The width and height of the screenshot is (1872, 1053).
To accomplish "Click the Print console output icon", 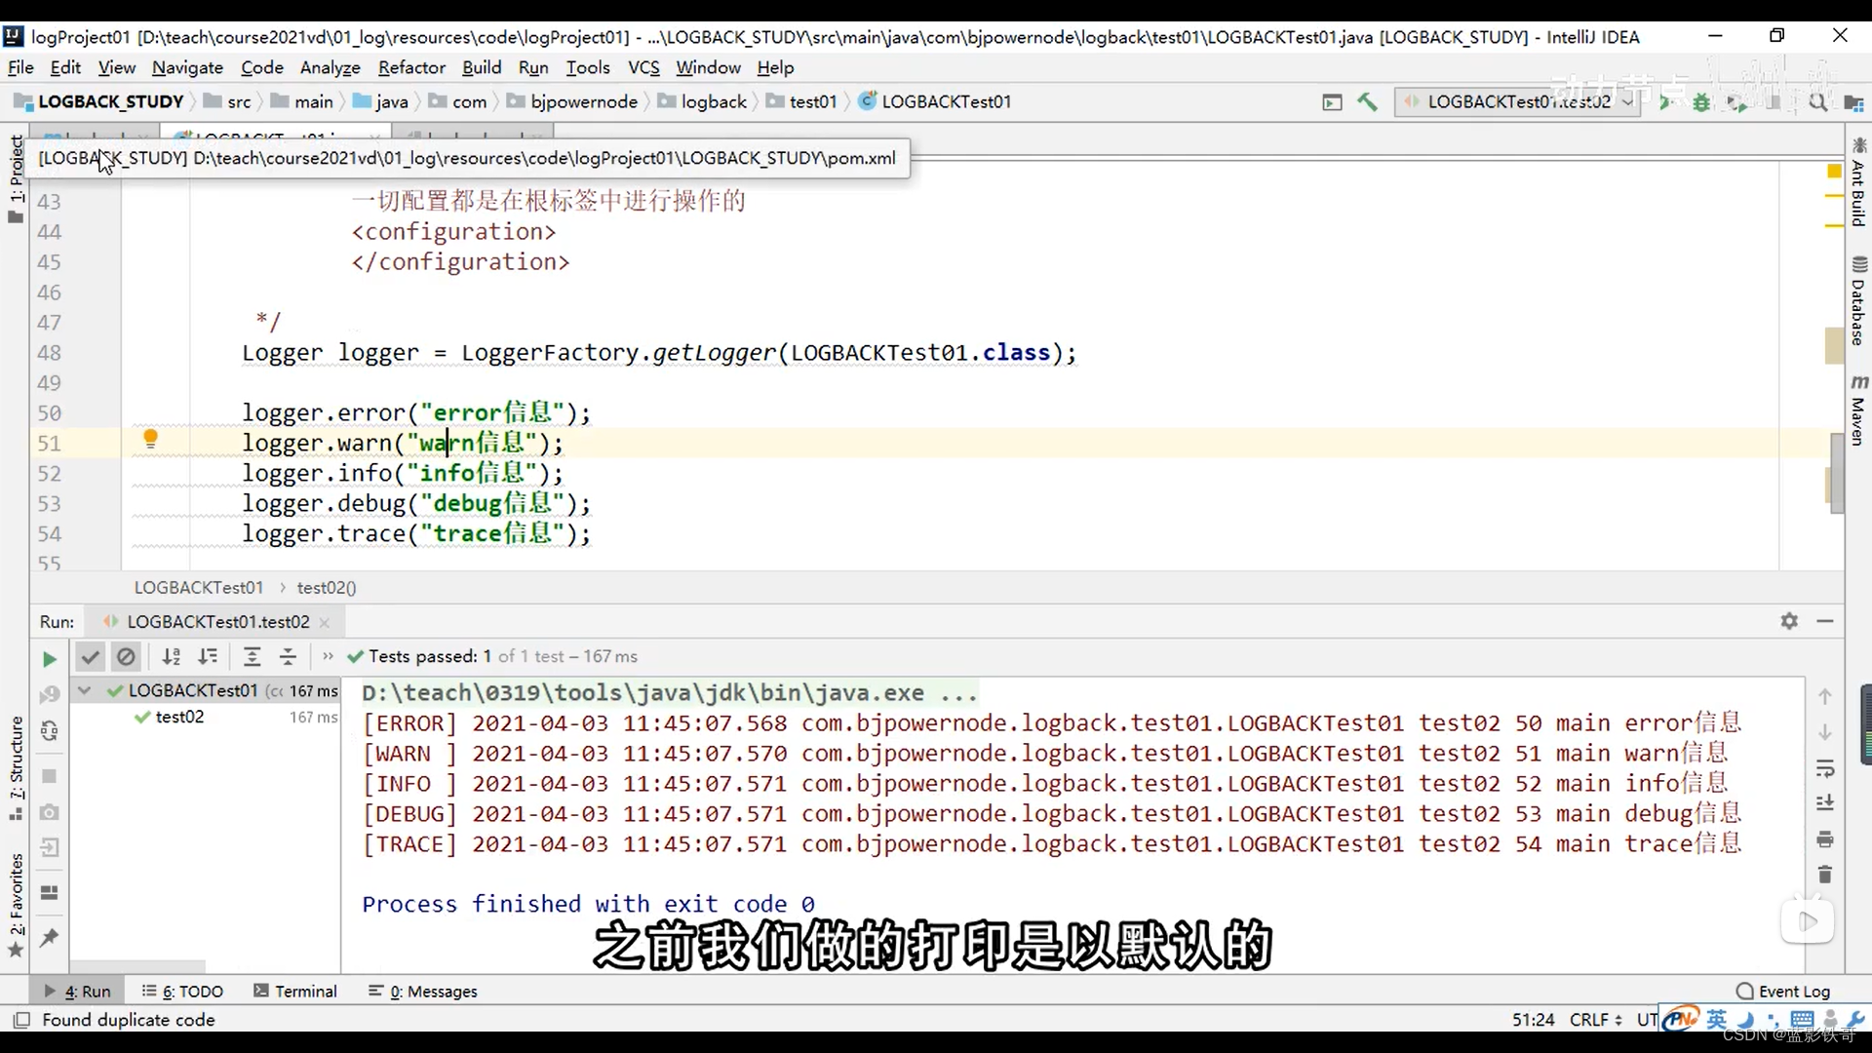I will click(x=1825, y=839).
